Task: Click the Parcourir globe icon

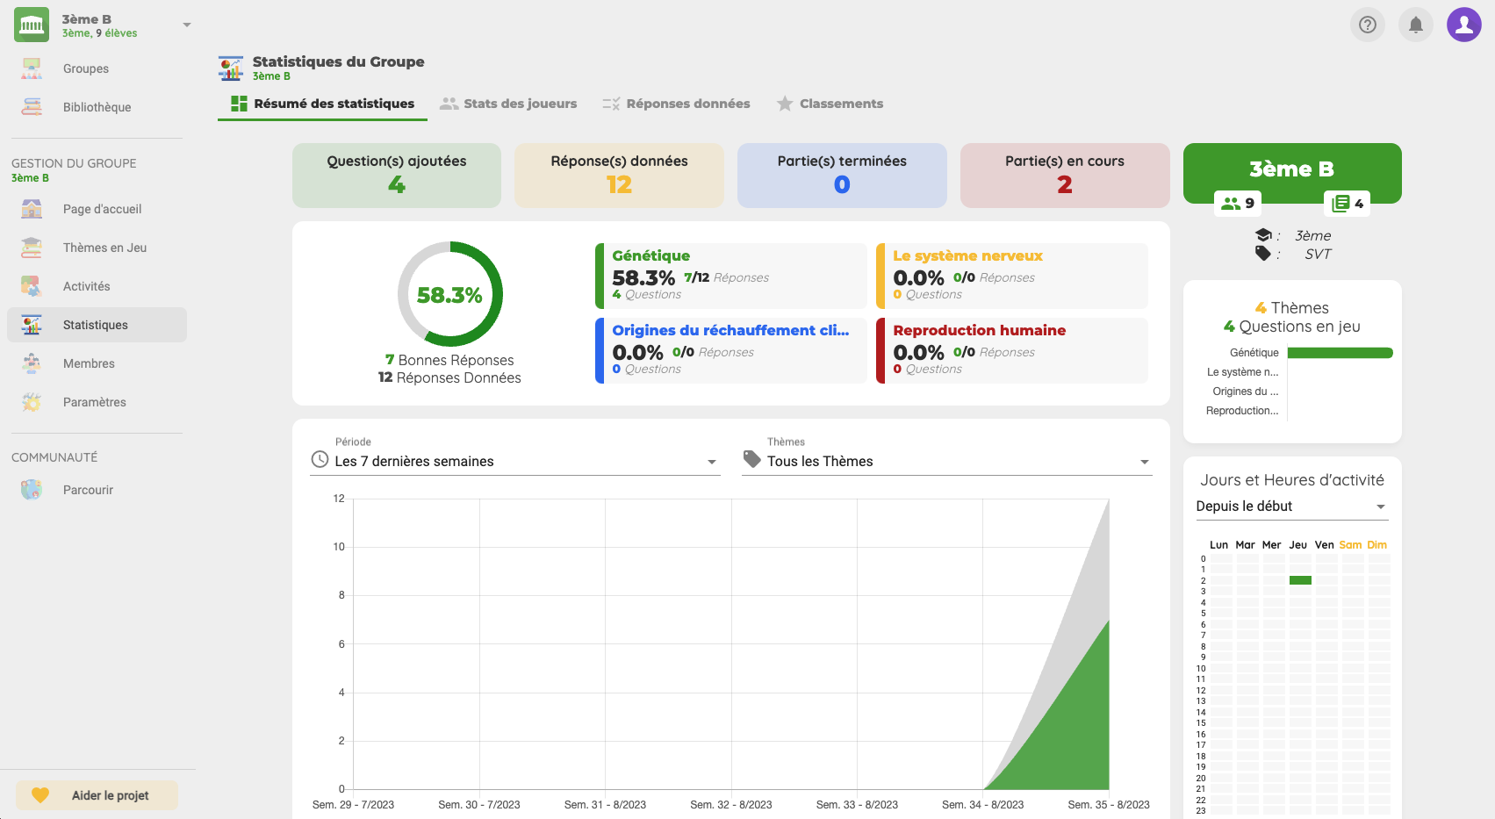Action: 32,490
